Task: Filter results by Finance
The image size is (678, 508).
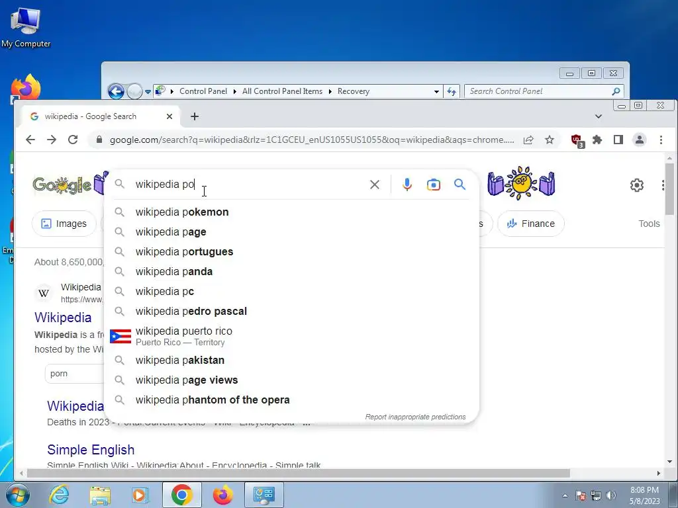Action: [531, 224]
